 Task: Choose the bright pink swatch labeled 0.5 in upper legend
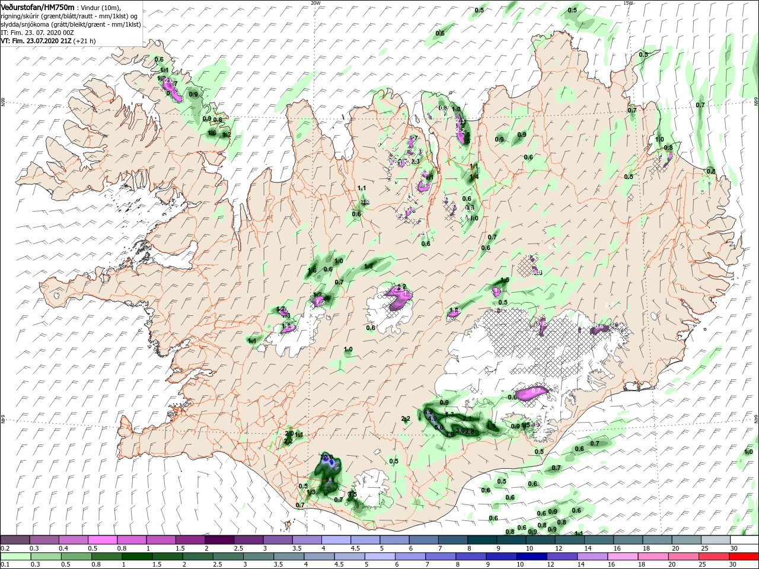tap(102, 540)
